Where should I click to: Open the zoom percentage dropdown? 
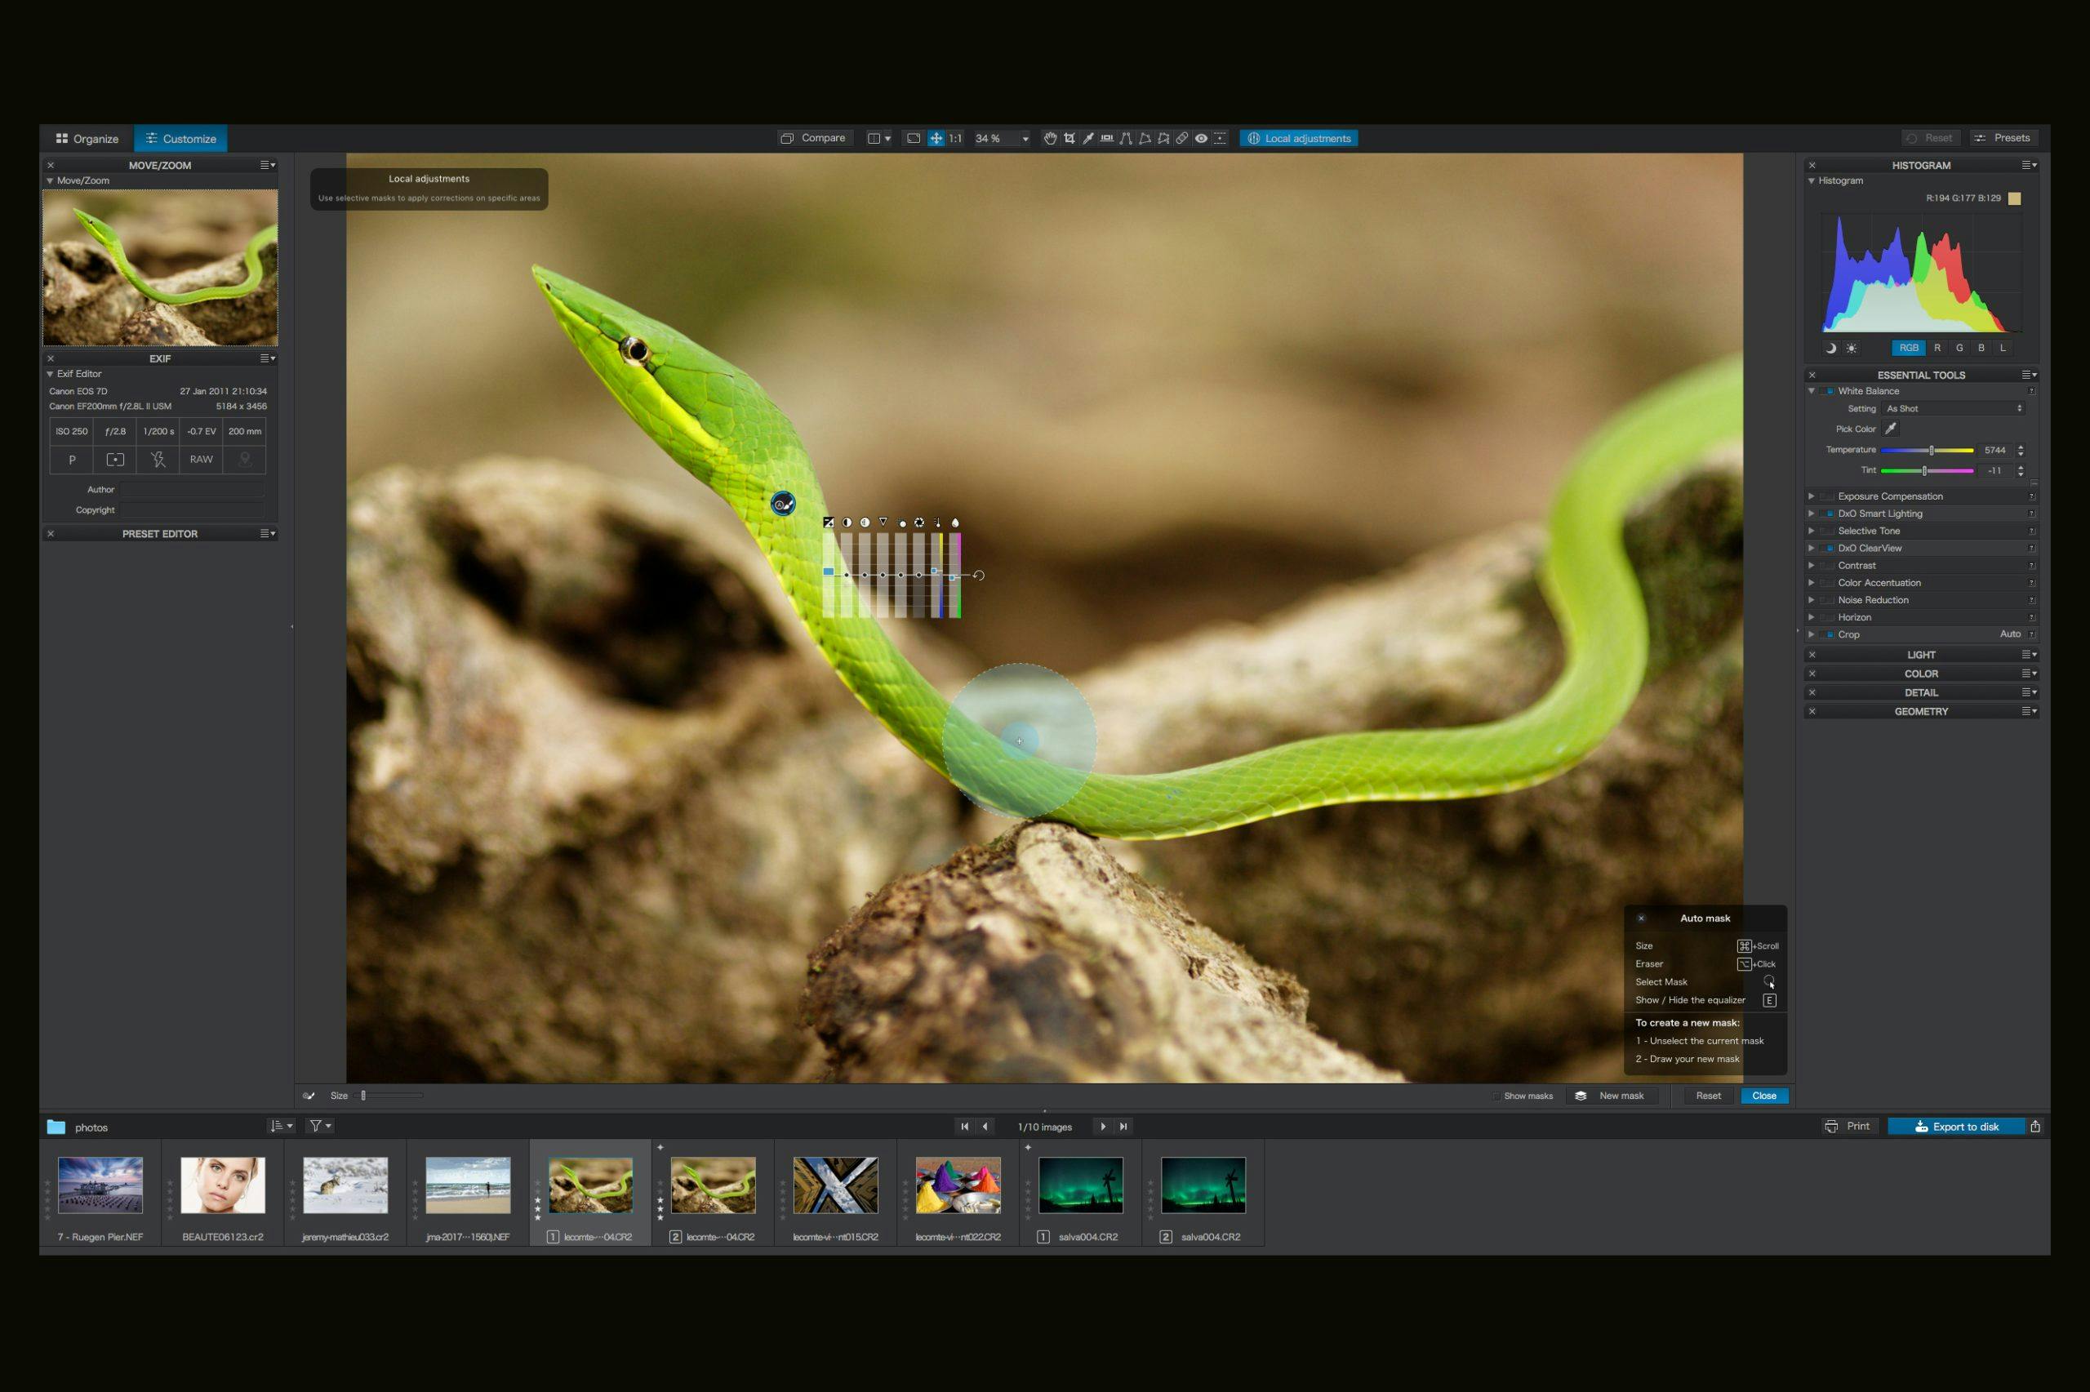coord(1025,139)
